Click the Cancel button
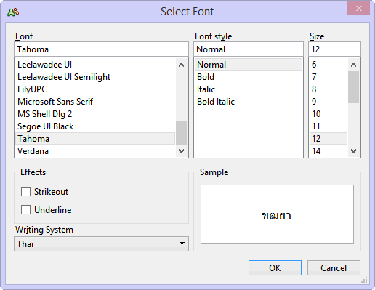Screen dimensions: 375x290 [334, 268]
